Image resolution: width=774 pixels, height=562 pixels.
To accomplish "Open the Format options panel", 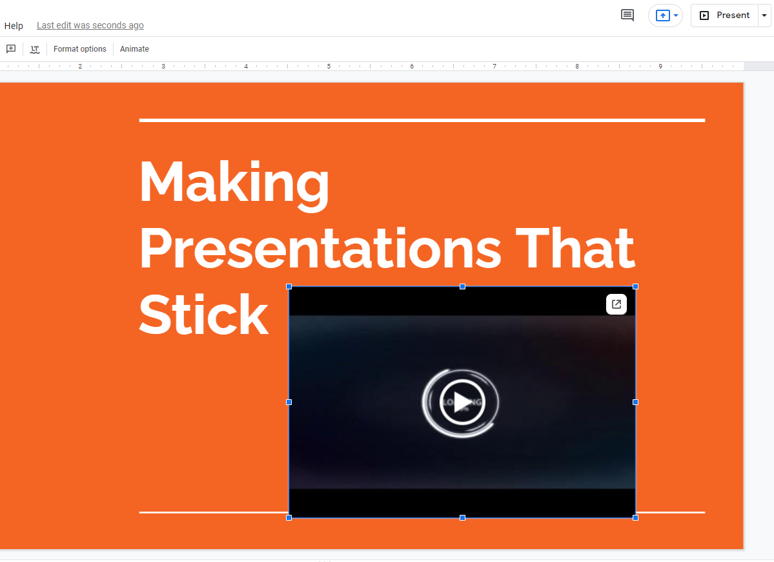I will pos(79,49).
